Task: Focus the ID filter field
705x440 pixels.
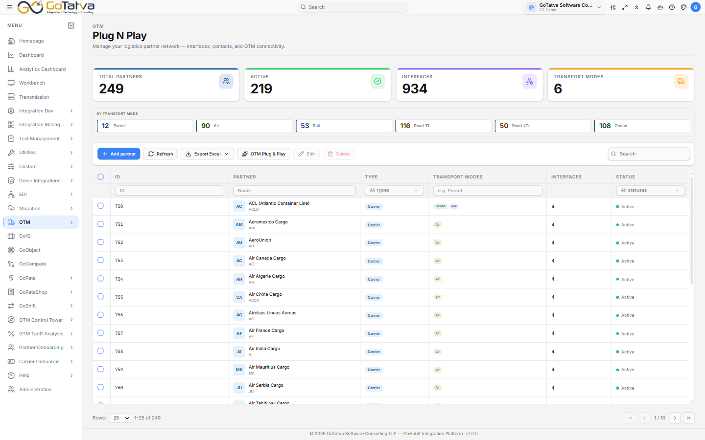Action: (169, 191)
